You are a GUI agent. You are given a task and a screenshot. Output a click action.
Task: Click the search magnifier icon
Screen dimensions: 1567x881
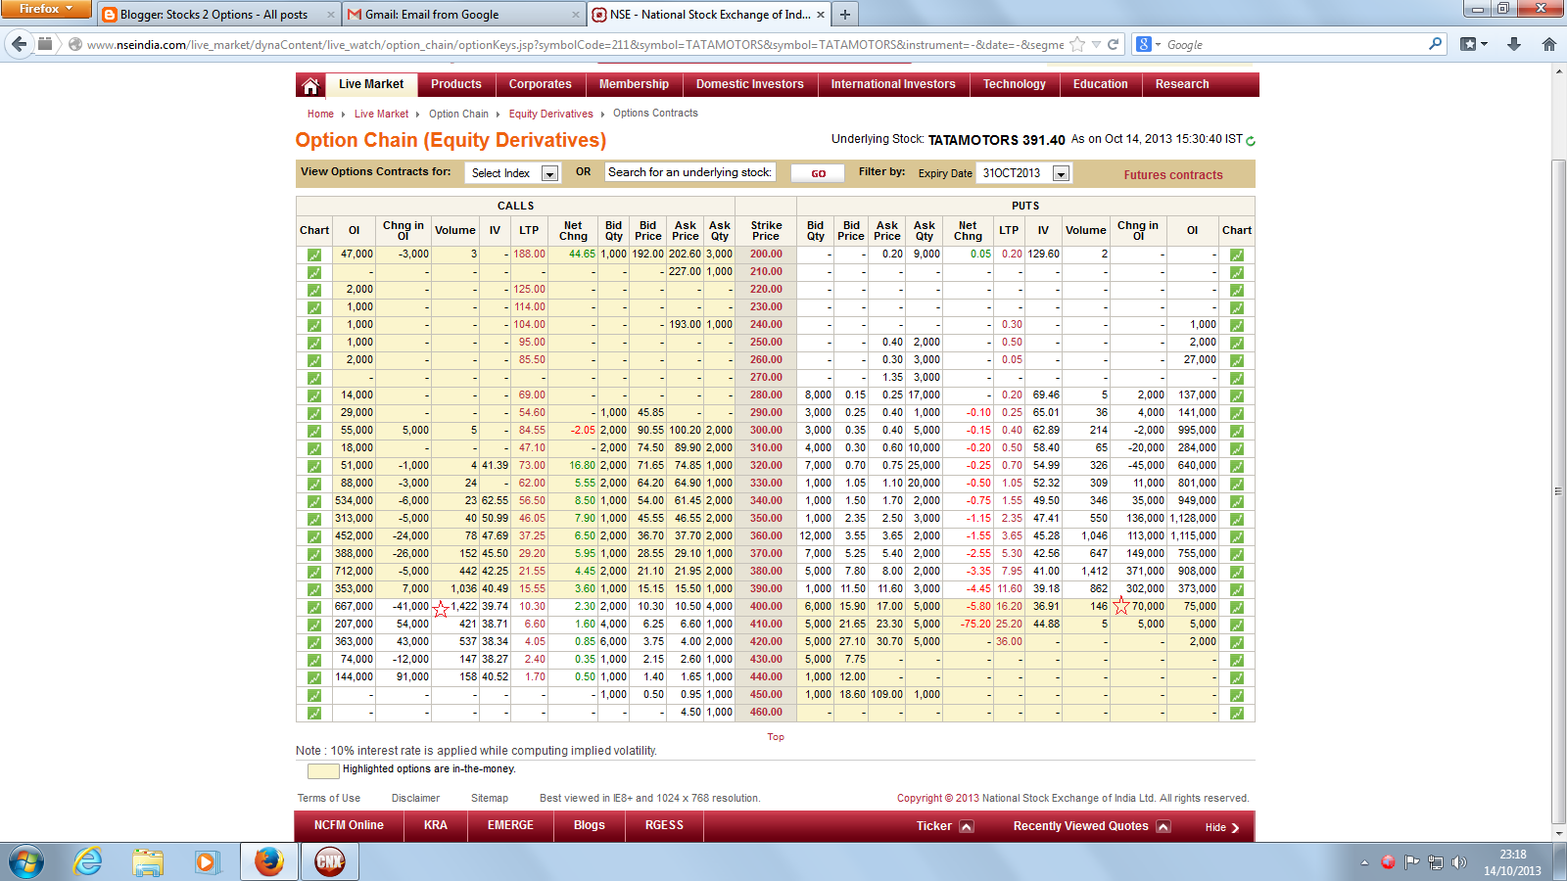1435,44
